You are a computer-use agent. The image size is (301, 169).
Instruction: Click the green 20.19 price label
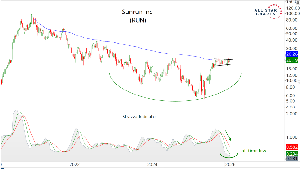(293, 60)
